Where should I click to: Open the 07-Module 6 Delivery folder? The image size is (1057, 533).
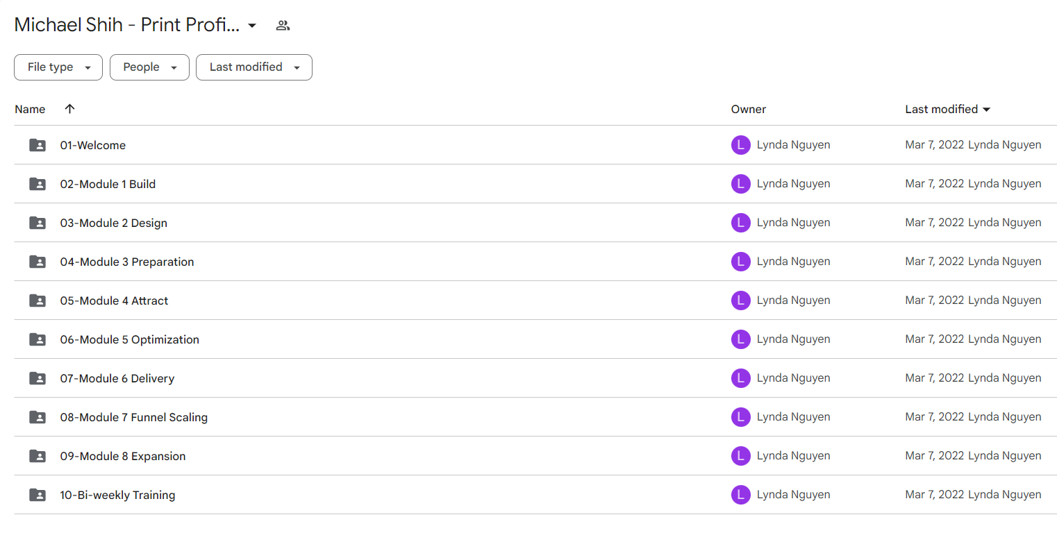[117, 378]
